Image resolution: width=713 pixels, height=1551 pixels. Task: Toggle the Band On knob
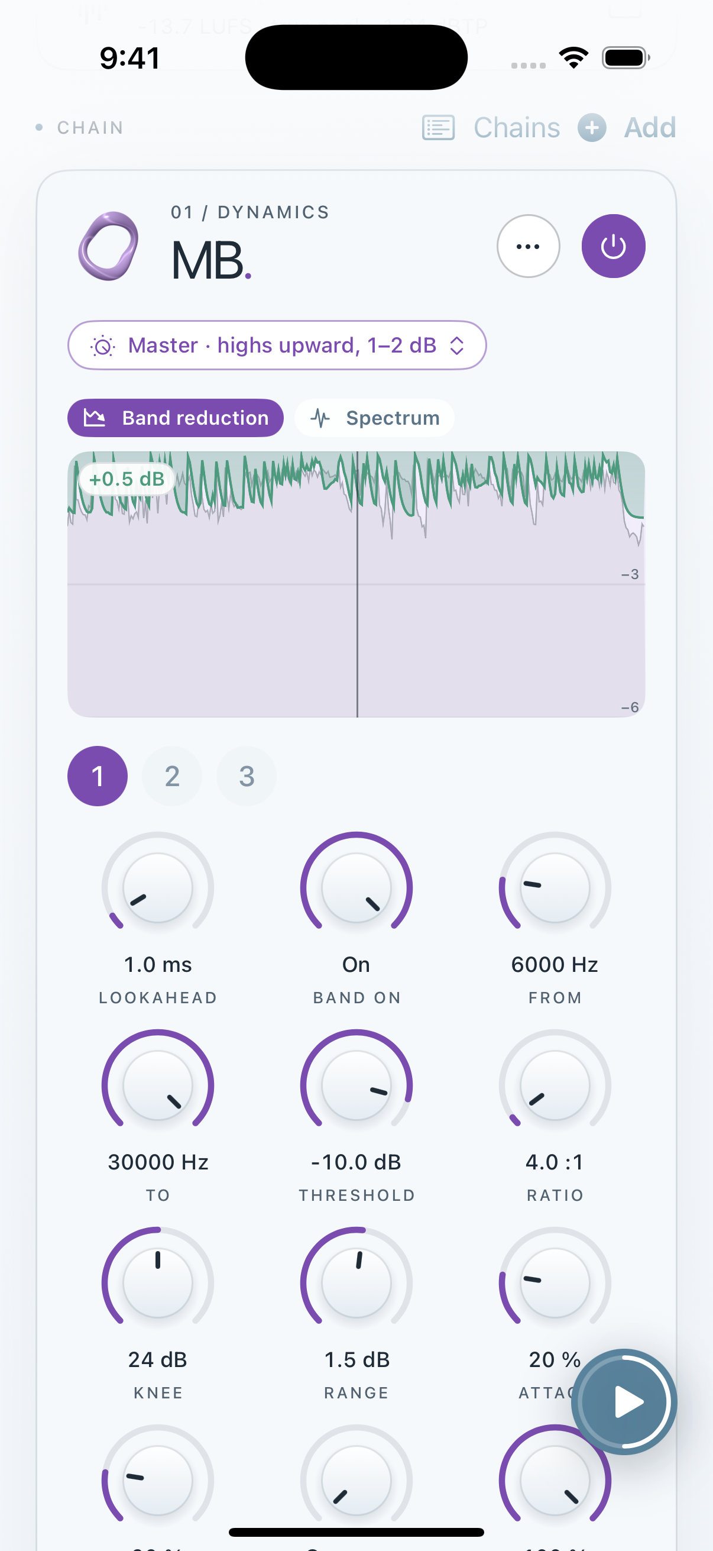pos(356,887)
